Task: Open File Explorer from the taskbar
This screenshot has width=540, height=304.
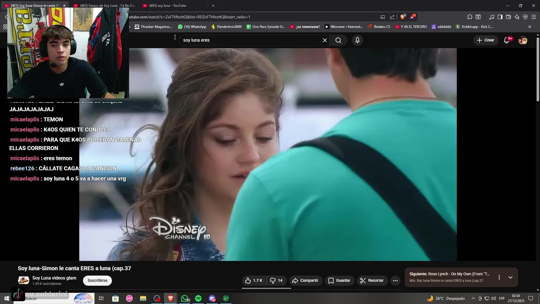Action: [x=143, y=299]
